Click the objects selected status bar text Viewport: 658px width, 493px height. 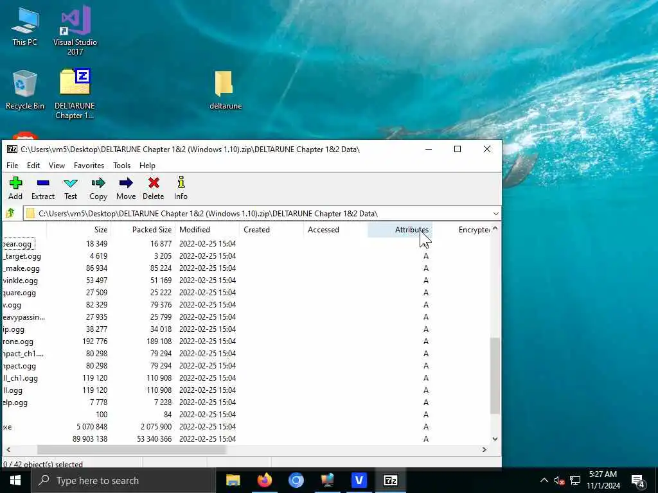coord(43,464)
